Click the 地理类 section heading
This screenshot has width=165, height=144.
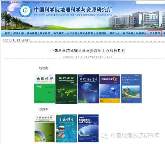(x=44, y=68)
